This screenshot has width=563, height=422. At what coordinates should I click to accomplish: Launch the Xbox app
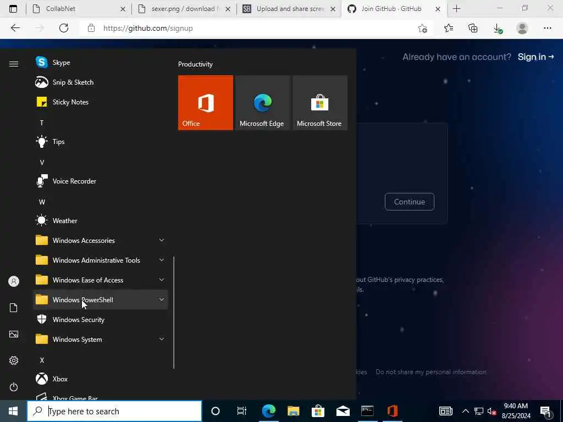[x=100, y=379]
